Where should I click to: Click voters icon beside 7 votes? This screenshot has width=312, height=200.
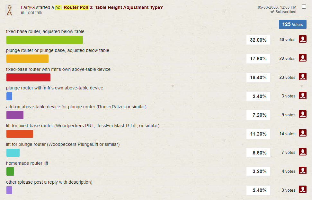pos(302,152)
